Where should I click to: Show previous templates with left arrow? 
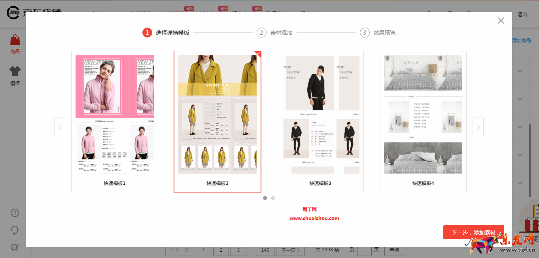[60, 127]
